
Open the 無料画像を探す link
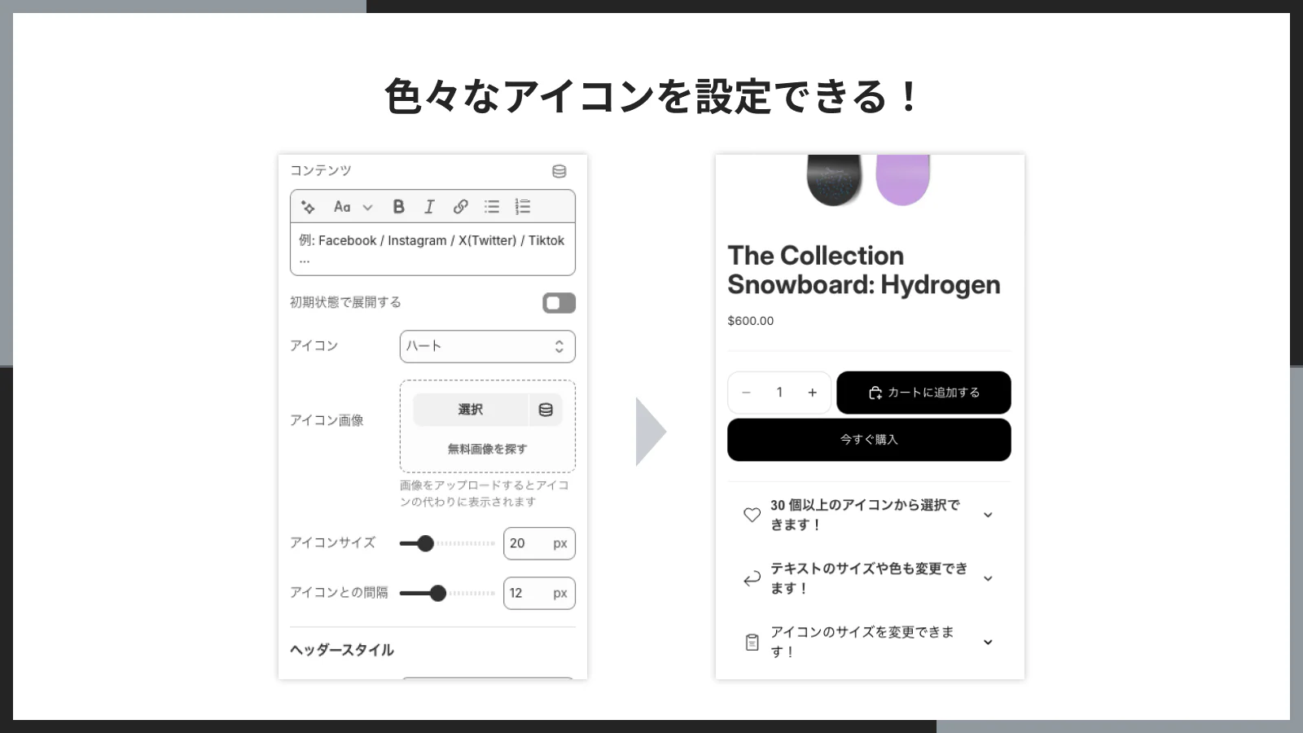[x=486, y=448]
